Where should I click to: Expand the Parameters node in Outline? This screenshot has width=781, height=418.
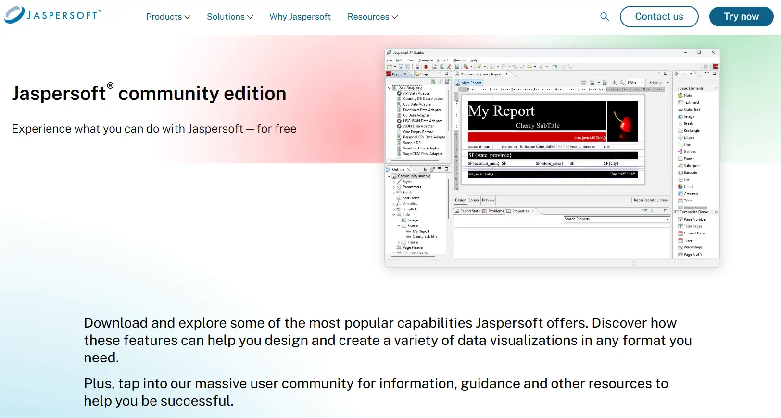pyautogui.click(x=394, y=187)
